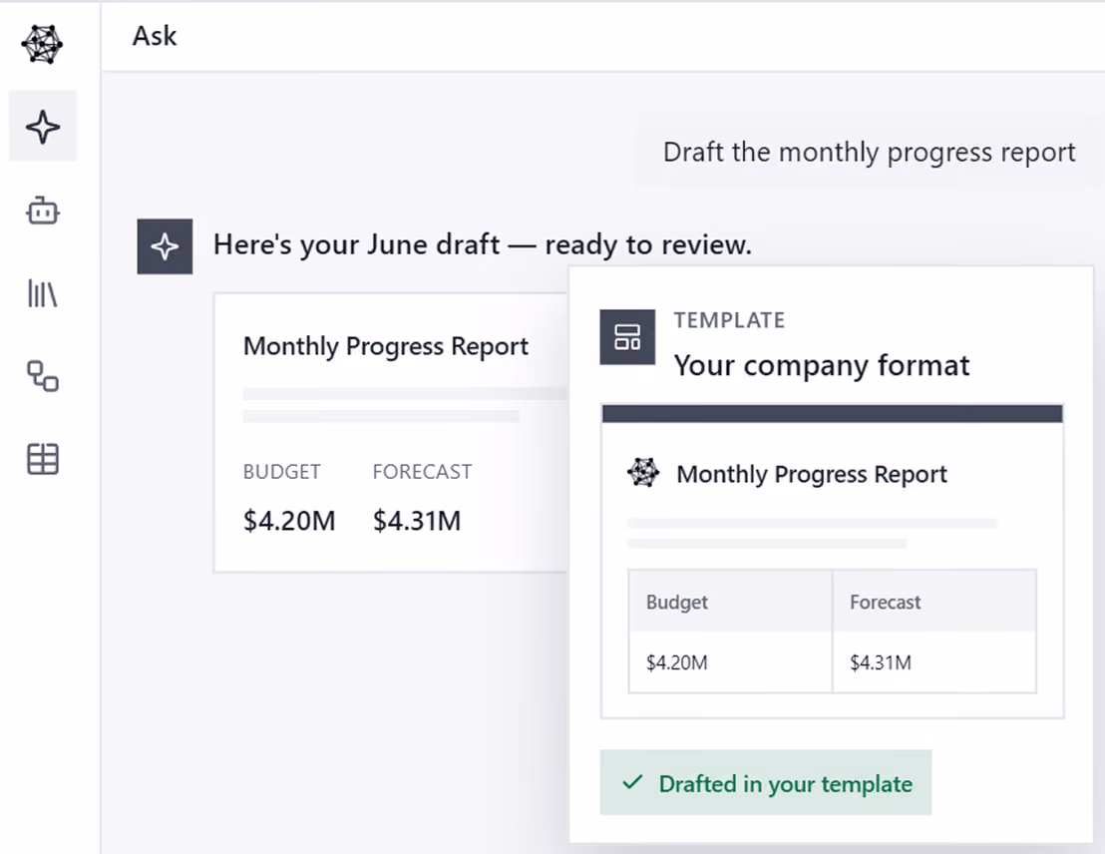Viewport: 1105px width, 854px height.
Task: Click the globe logo in template report header
Action: click(643, 473)
